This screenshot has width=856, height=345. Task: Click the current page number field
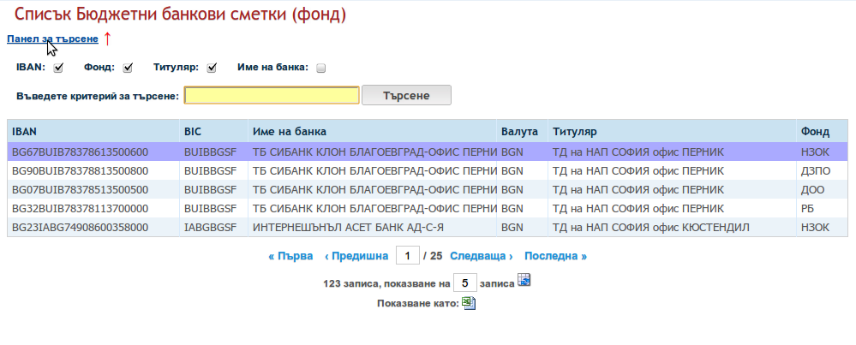coord(407,256)
